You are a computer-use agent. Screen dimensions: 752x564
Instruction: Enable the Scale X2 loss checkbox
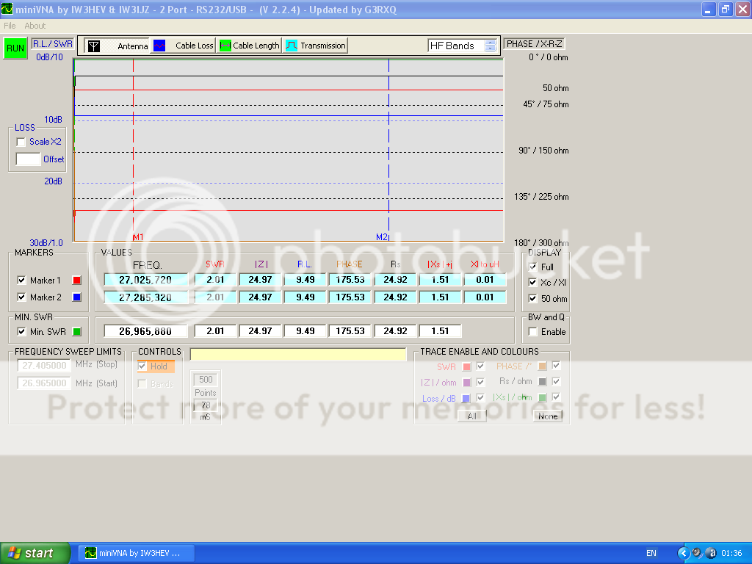click(21, 142)
